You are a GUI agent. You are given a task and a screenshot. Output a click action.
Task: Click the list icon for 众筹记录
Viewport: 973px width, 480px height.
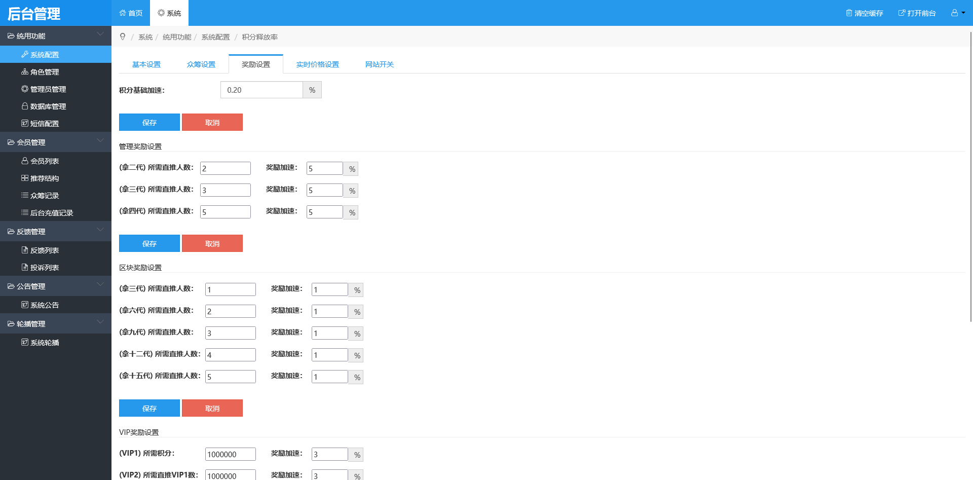(25, 195)
